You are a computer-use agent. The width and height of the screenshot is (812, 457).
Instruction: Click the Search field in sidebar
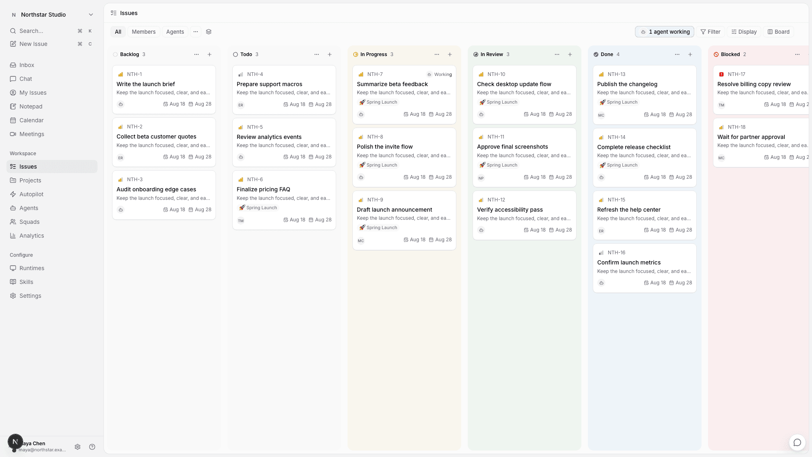pos(52,31)
